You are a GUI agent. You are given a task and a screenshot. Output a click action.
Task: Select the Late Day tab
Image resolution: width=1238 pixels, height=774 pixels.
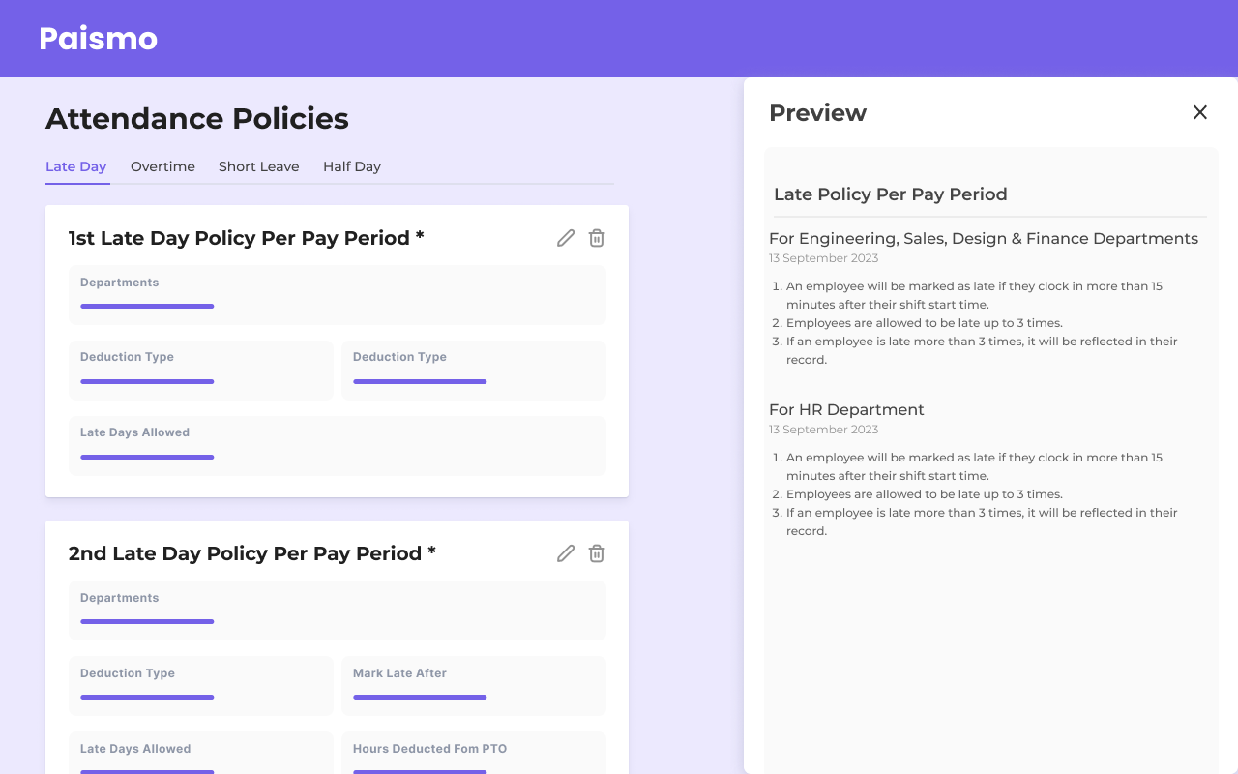pyautogui.click(x=75, y=166)
